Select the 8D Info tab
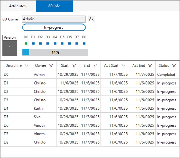This screenshot has height=158, width=180. pyautogui.click(x=54, y=6)
